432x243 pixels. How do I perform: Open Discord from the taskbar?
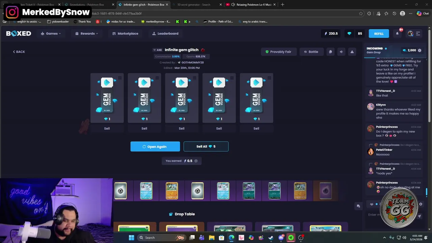pyautogui.click(x=281, y=238)
